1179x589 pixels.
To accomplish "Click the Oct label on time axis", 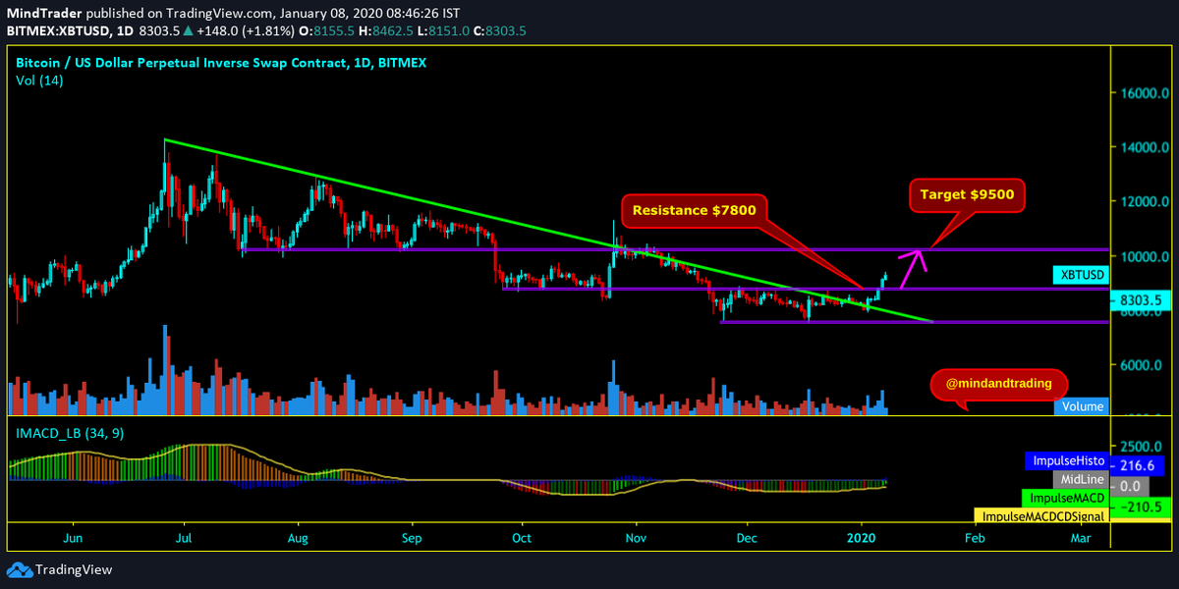I will (x=522, y=539).
